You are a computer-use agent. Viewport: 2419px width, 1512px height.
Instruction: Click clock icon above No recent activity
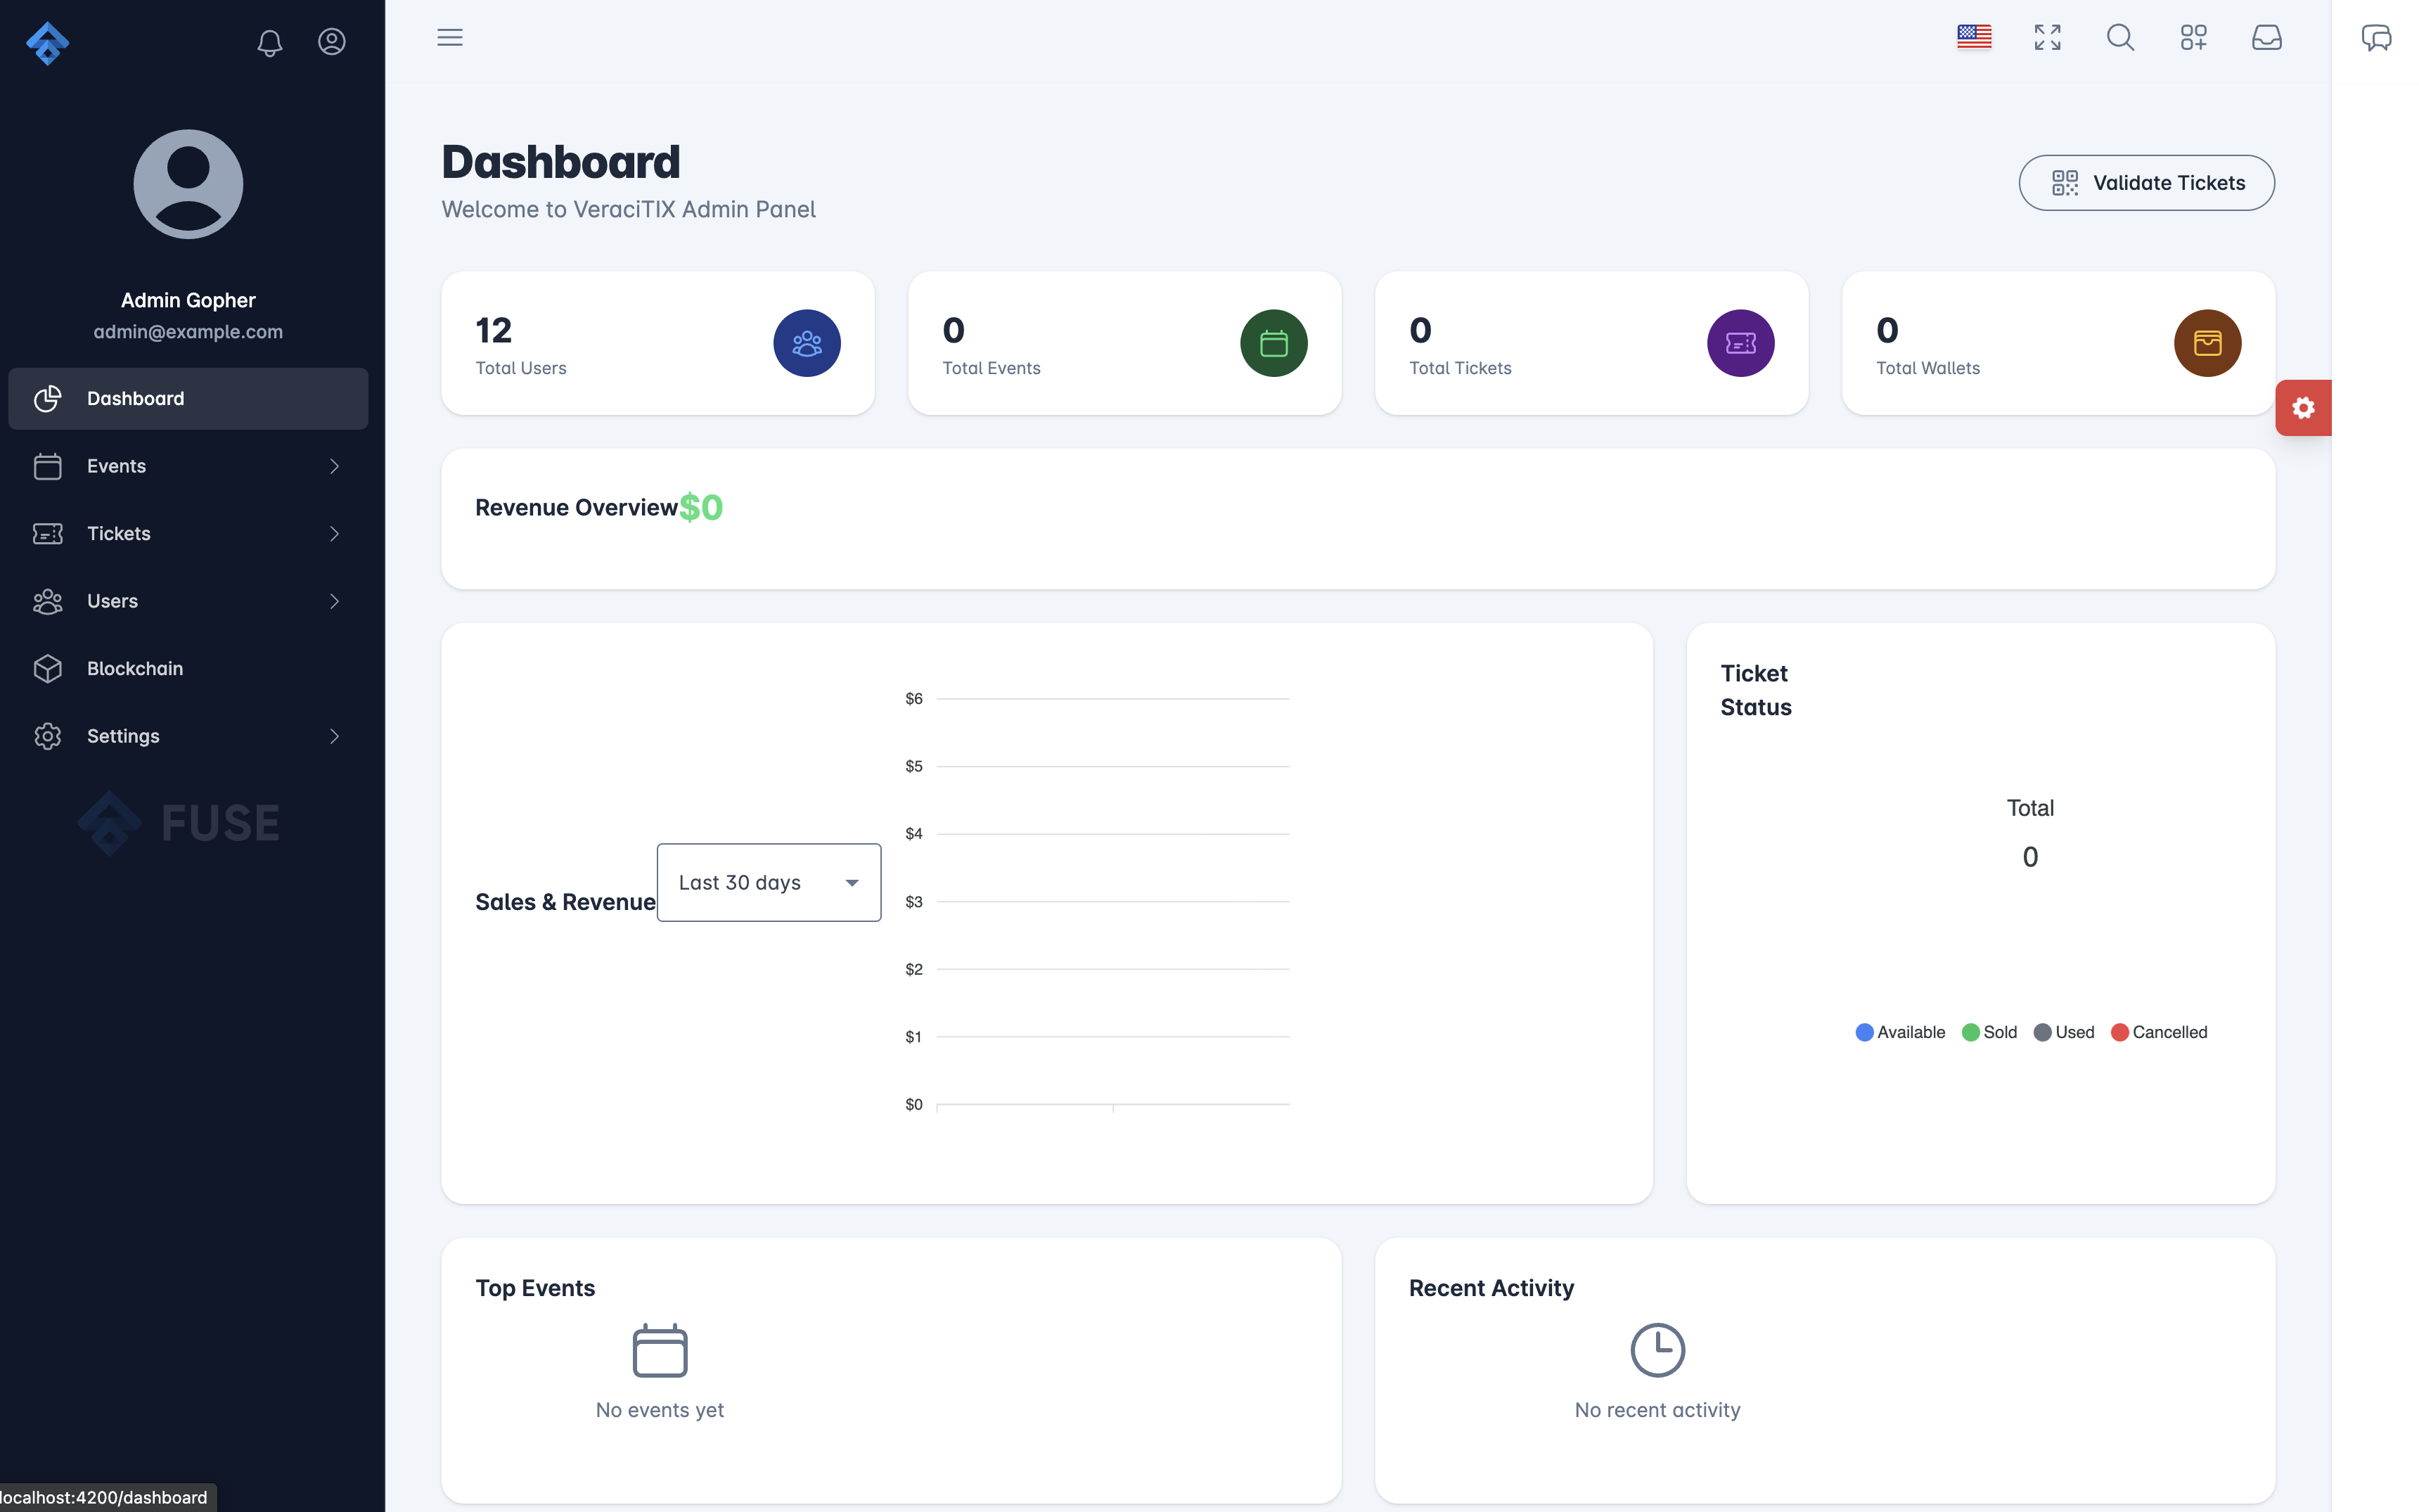pos(1657,1350)
